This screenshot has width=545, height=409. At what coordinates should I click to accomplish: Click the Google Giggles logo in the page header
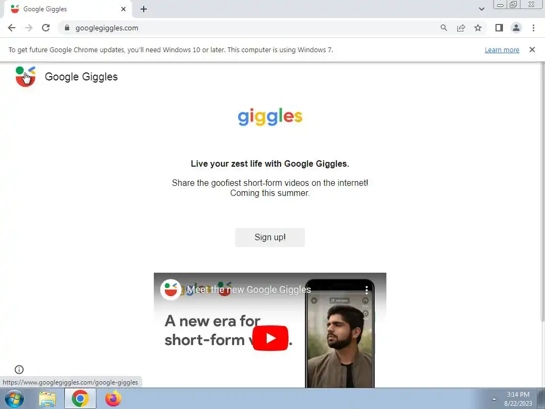pos(26,77)
